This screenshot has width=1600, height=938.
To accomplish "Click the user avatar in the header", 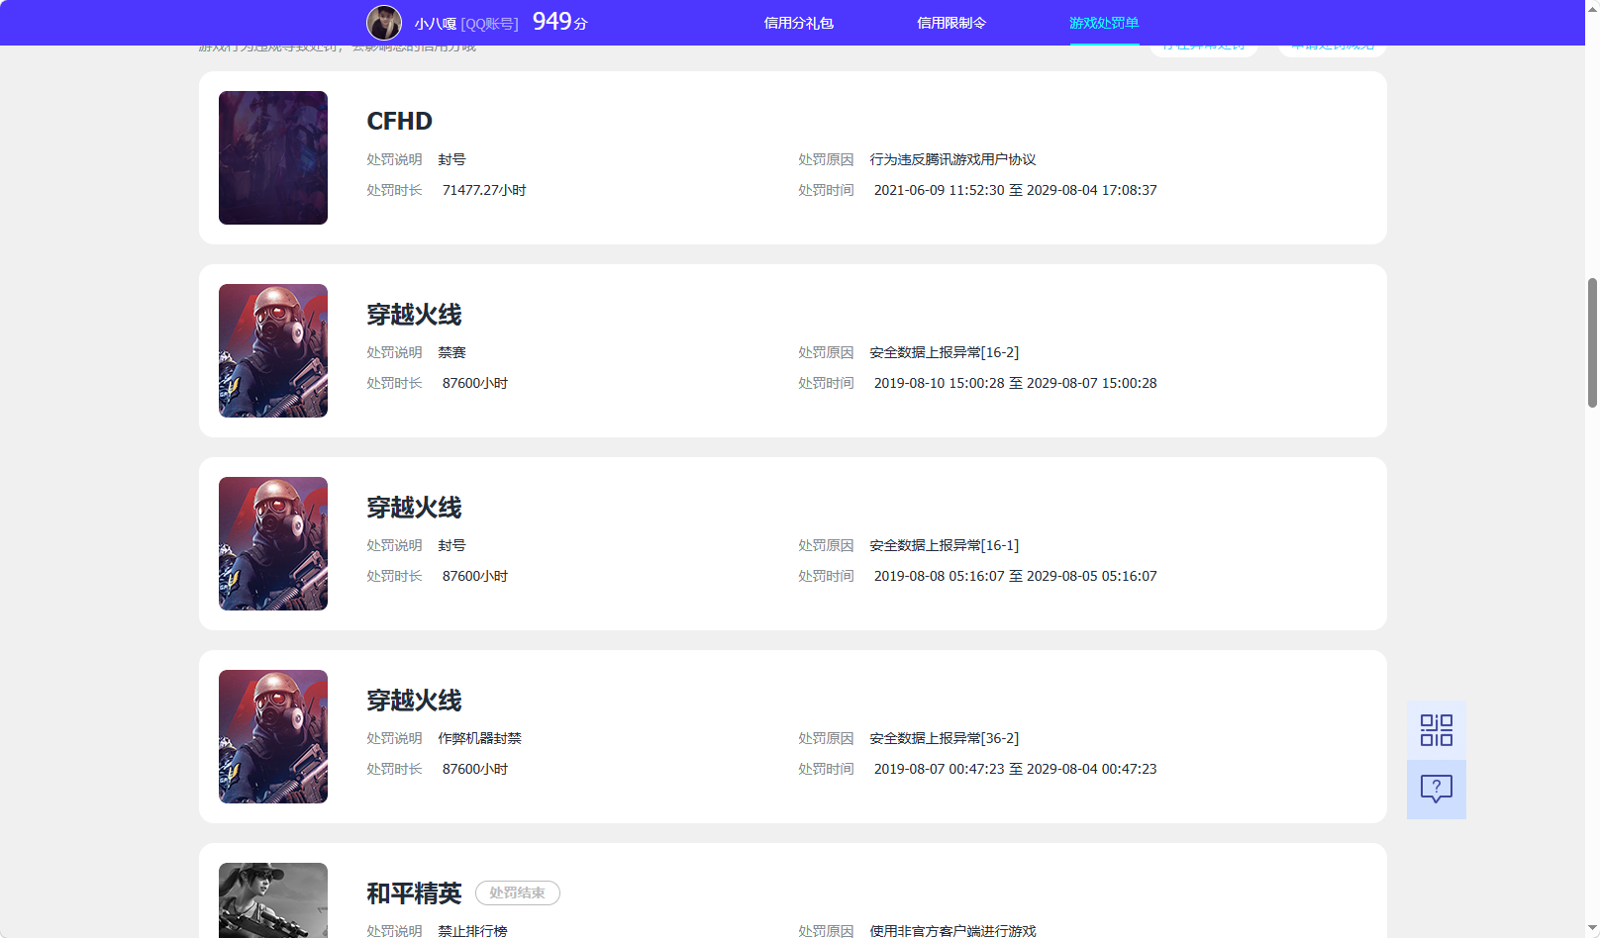I will [x=384, y=23].
